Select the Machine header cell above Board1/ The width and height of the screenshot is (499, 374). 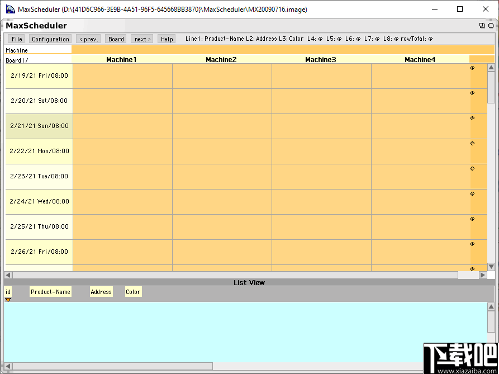pos(17,50)
